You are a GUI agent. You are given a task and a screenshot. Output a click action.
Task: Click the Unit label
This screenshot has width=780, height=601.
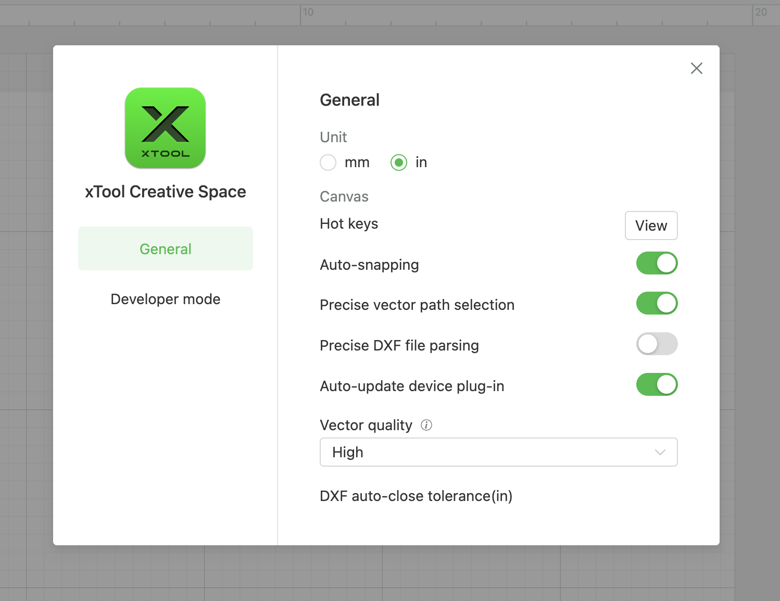coord(333,137)
